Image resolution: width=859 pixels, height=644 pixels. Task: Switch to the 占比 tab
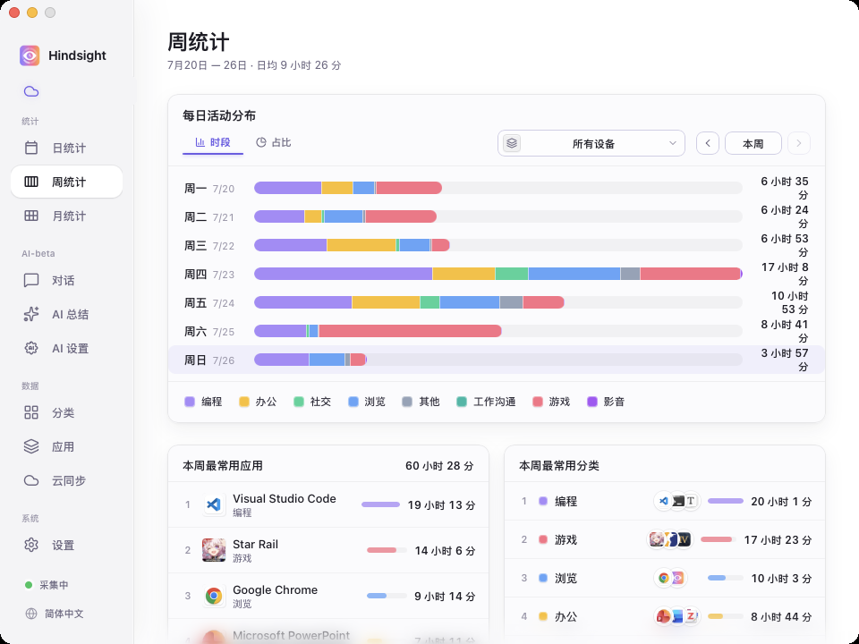pos(274,142)
